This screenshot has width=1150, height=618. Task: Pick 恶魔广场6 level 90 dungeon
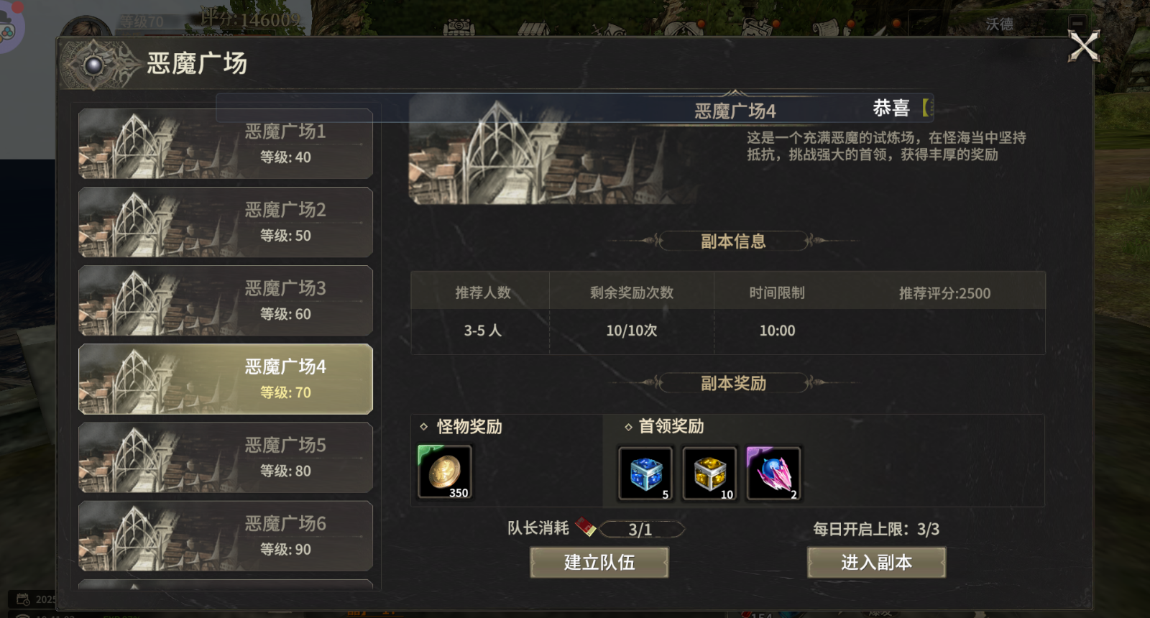[x=226, y=535]
